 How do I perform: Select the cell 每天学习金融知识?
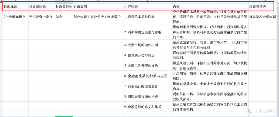point(262,17)
